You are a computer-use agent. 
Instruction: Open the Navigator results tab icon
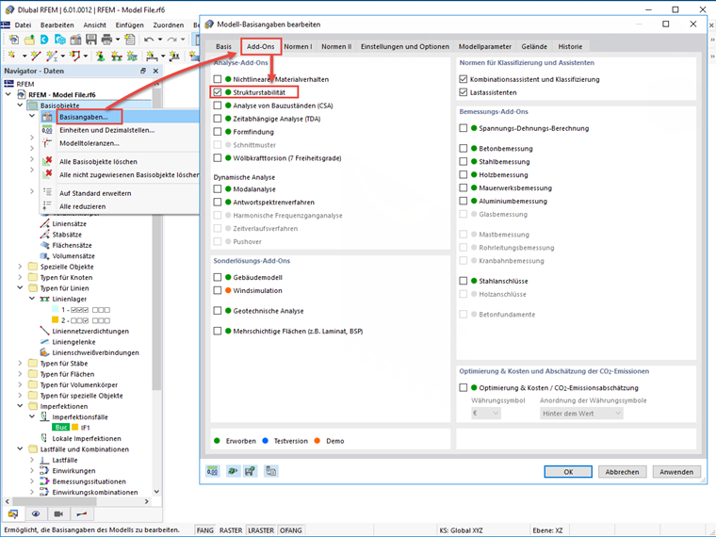coord(81,514)
